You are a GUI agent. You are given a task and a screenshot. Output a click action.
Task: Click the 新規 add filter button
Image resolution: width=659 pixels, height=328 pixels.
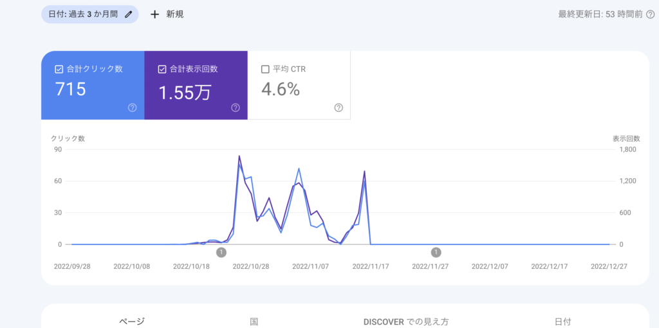167,14
